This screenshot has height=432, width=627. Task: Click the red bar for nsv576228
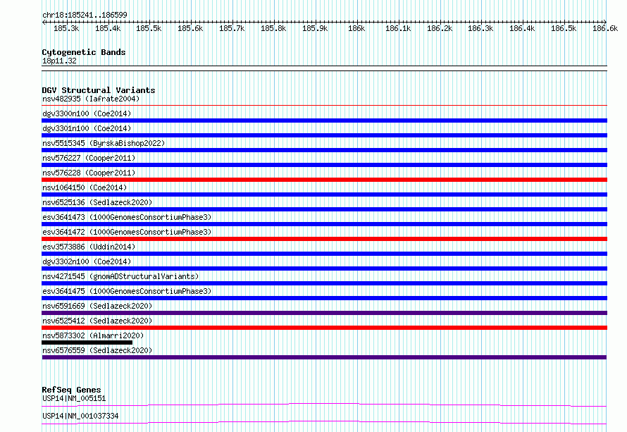point(324,180)
